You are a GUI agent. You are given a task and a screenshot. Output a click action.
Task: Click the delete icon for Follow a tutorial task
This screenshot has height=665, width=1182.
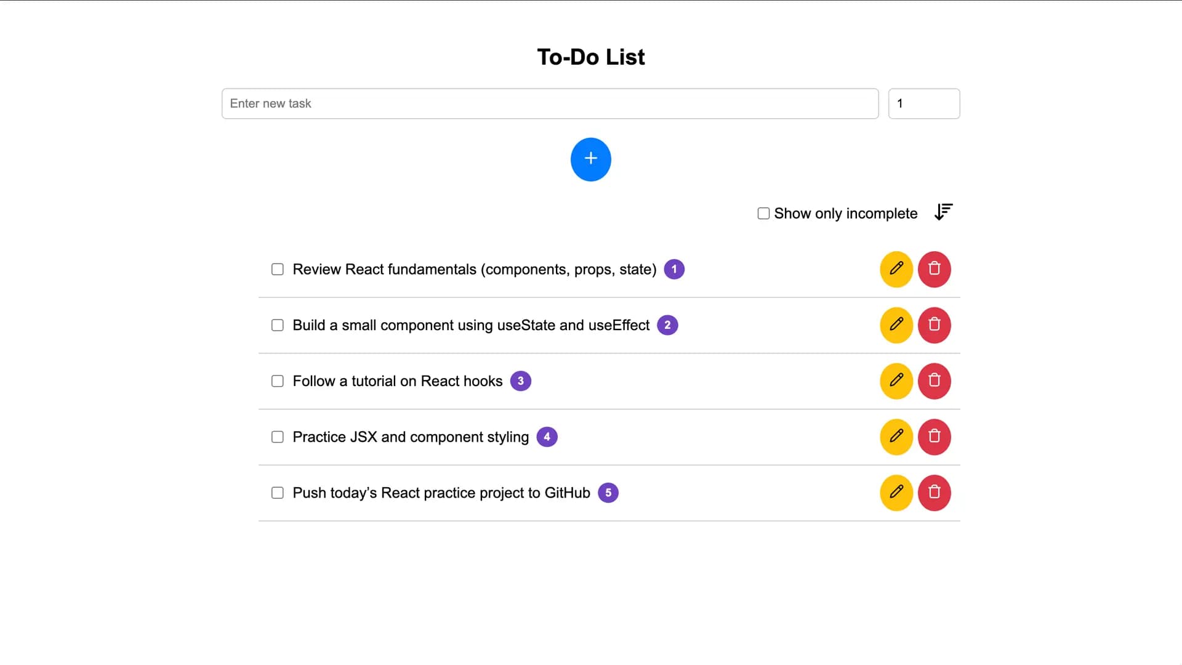click(x=935, y=381)
